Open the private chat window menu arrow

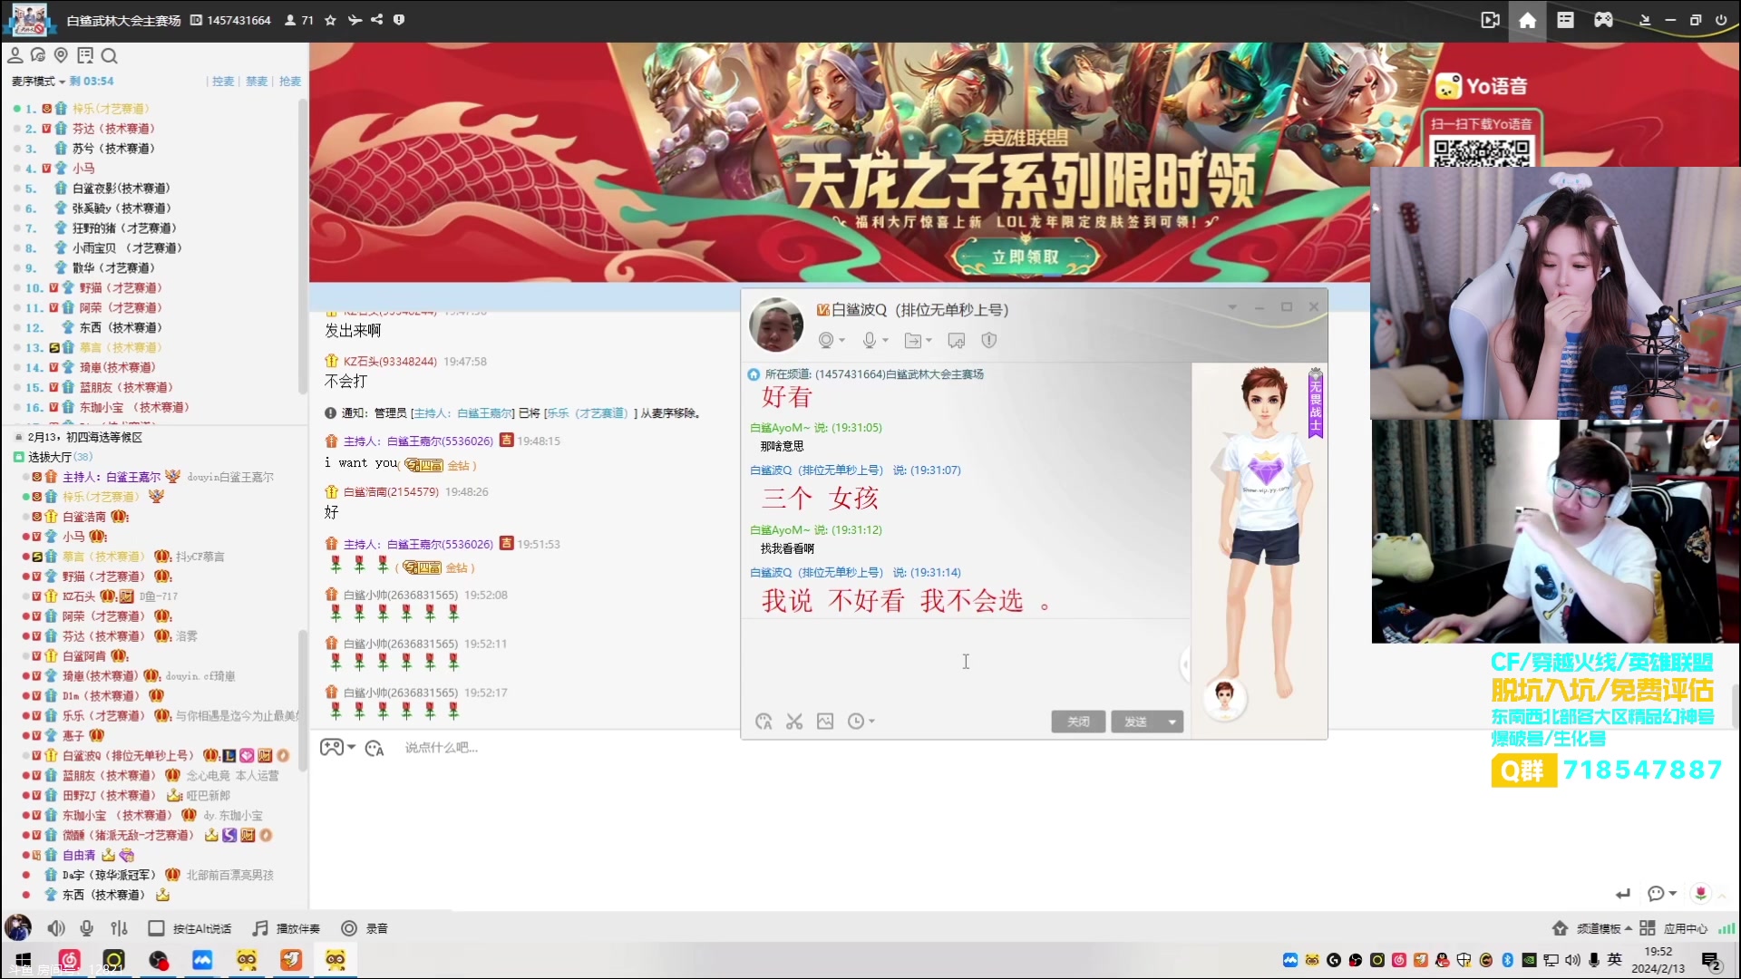click(x=1231, y=307)
